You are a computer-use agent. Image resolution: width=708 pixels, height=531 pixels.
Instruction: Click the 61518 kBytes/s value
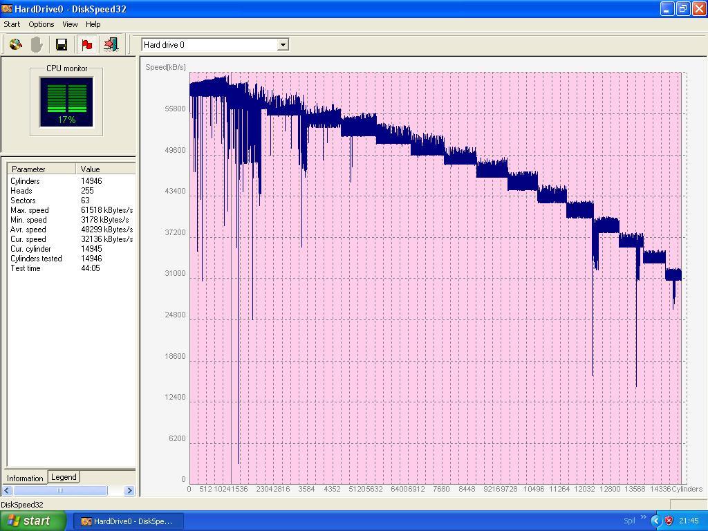click(x=107, y=210)
